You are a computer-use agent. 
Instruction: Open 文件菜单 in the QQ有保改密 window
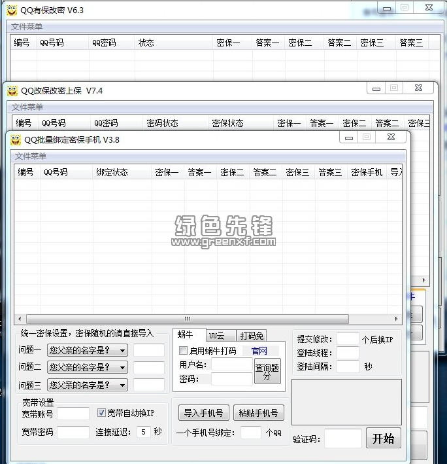27,27
